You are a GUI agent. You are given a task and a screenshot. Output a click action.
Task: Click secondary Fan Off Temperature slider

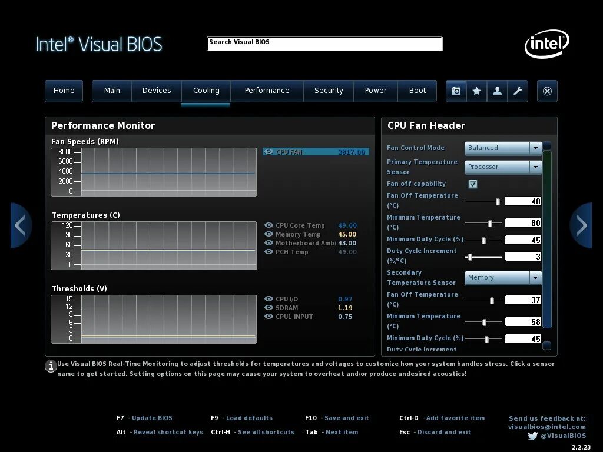483,301
